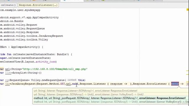Click Response.ErrorListener in the request line
The height and width of the screenshot is (106, 189).
click(150, 84)
